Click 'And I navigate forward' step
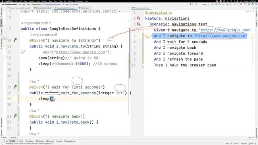Viewport: 258px width, 145px height. click(x=178, y=54)
